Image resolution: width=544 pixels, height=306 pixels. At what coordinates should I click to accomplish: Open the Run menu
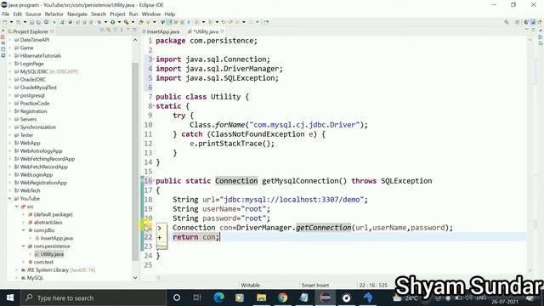[133, 14]
